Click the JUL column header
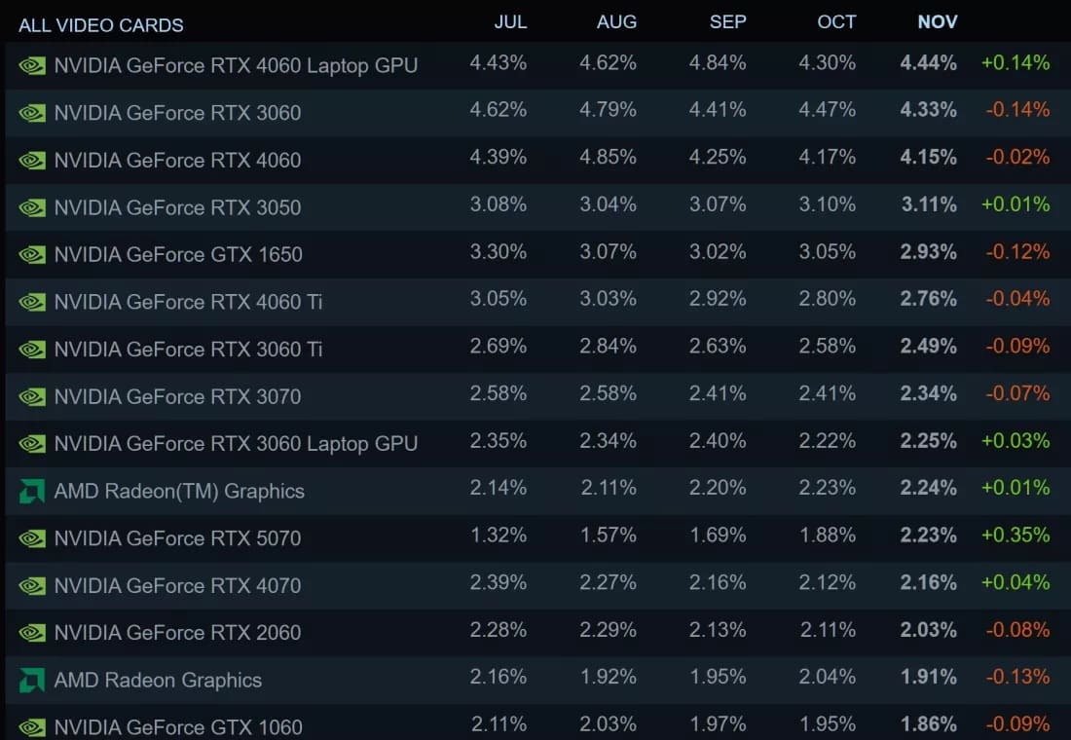Image resolution: width=1071 pixels, height=740 pixels. pos(510,22)
